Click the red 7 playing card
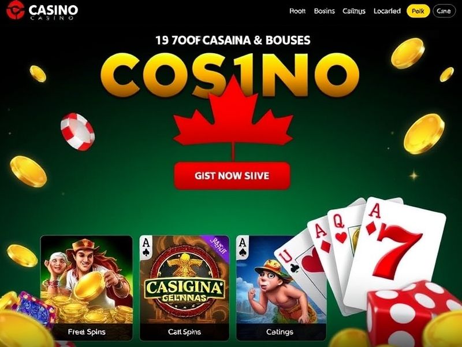Viewport: 462px width, 347px height. [x=395, y=254]
